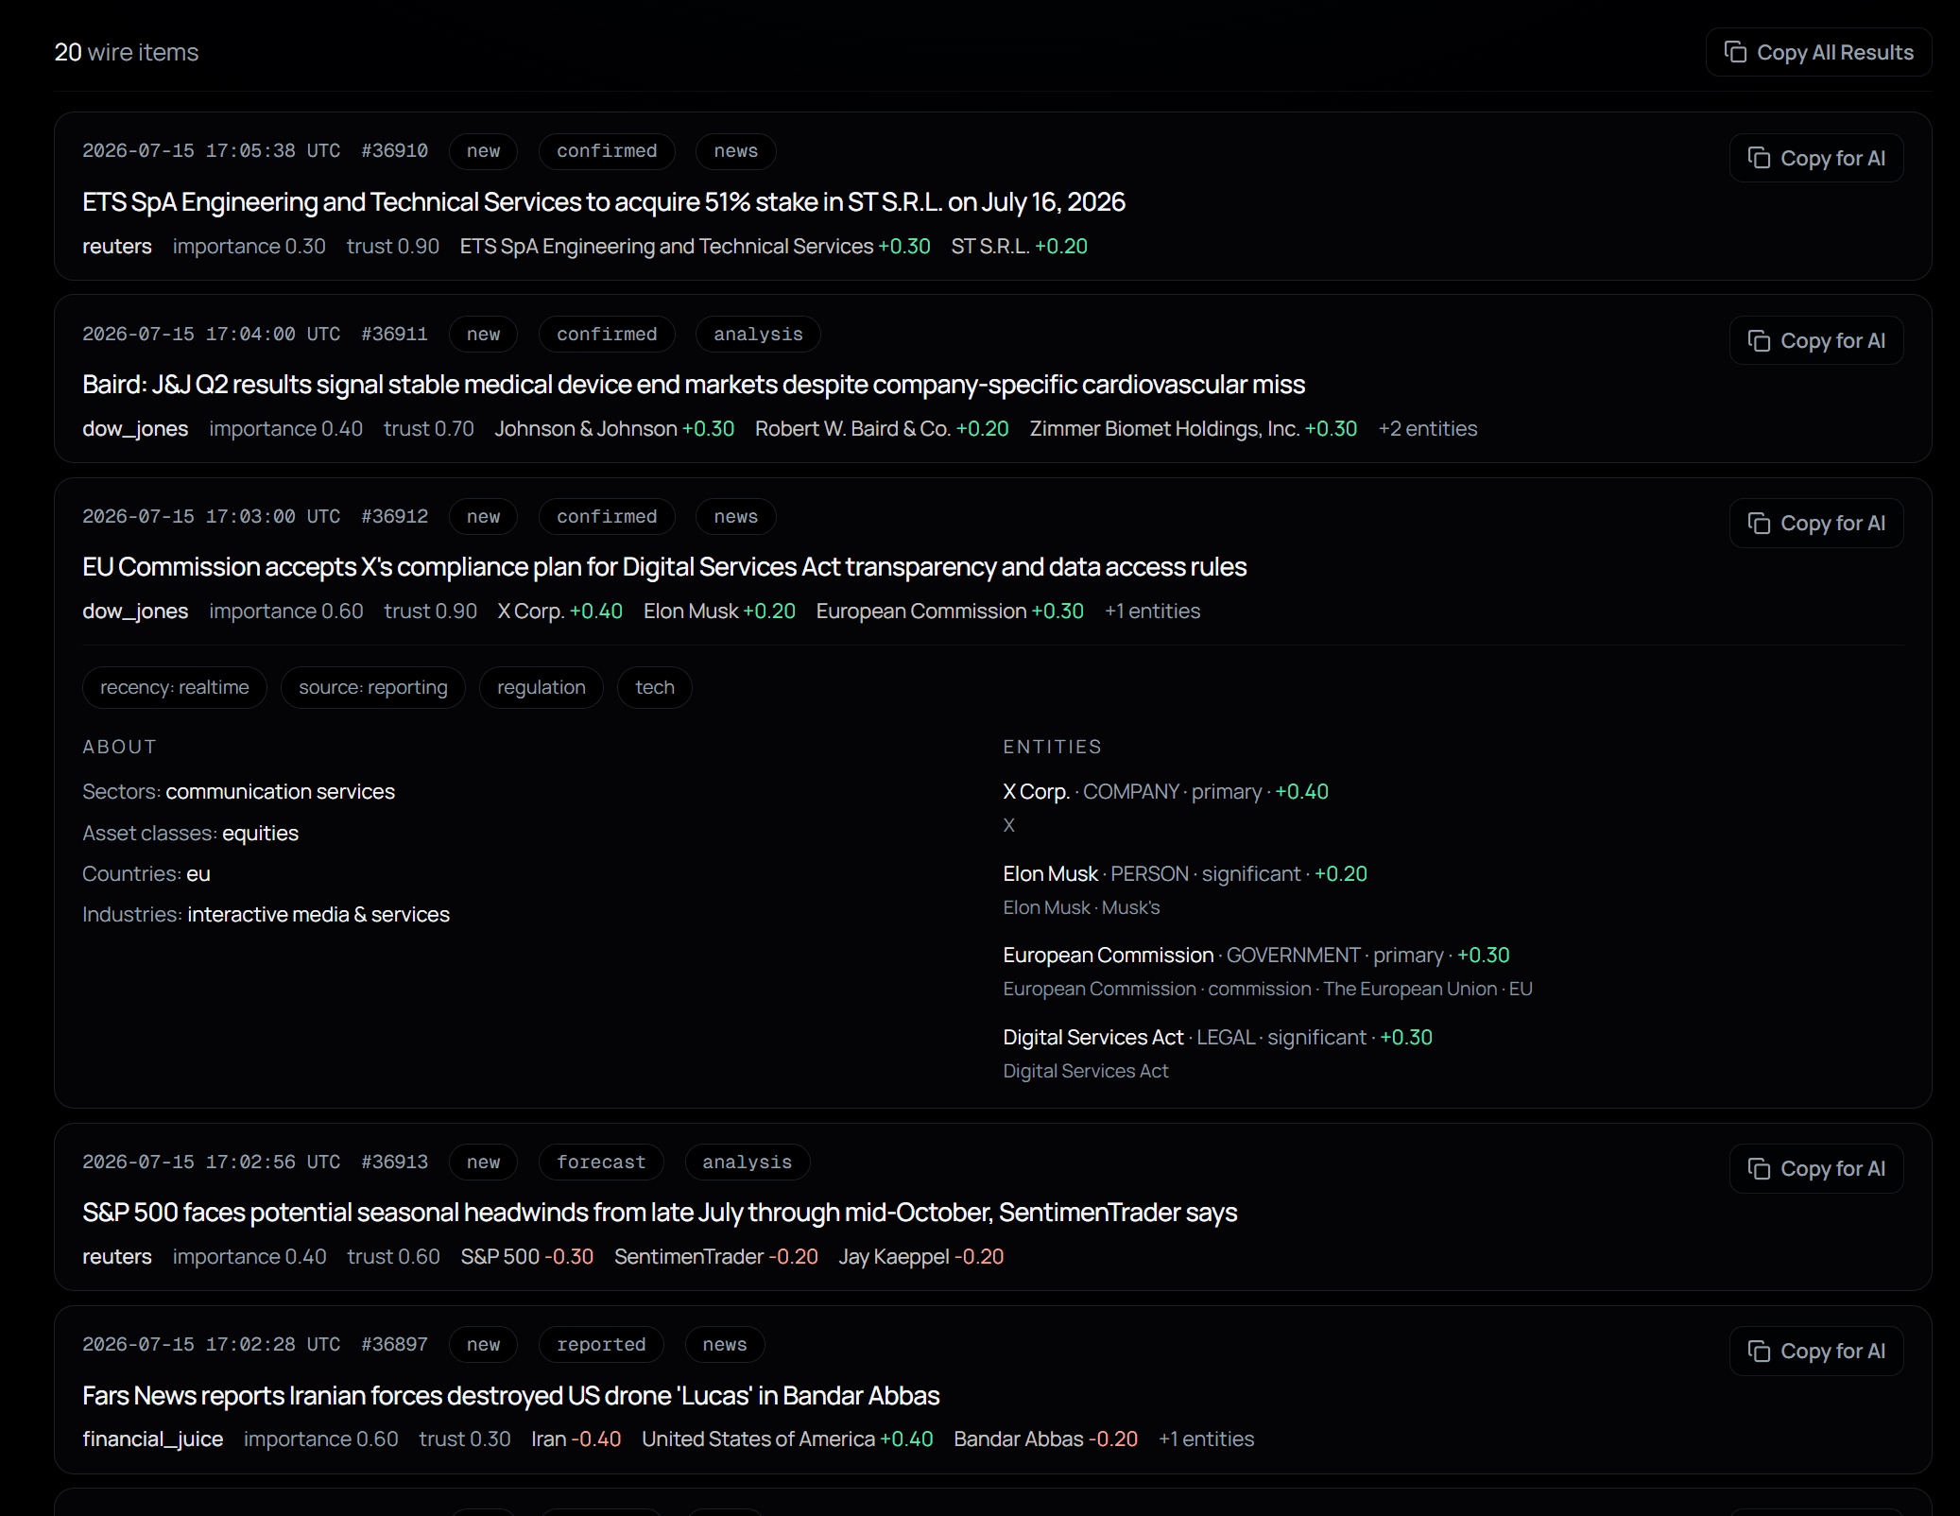Expand the '+2 entities' on Baird item
Viewport: 1960px width, 1516px height.
pos(1427,428)
